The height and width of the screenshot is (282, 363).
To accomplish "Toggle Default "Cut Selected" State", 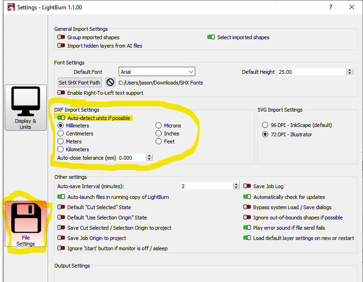I will click(x=61, y=207).
